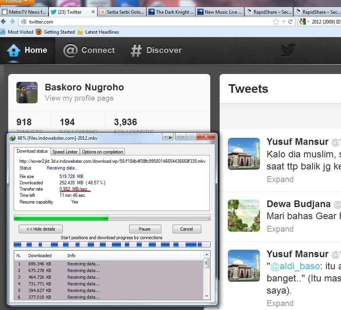Click the Twitter Home house icon
This screenshot has height=310, width=341.
tap(13, 50)
